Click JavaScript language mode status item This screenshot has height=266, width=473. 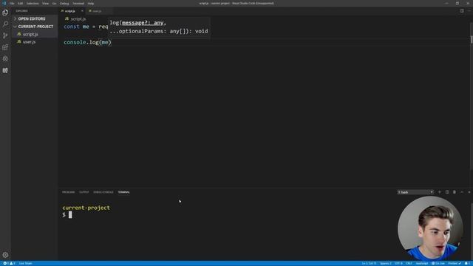click(x=422, y=263)
